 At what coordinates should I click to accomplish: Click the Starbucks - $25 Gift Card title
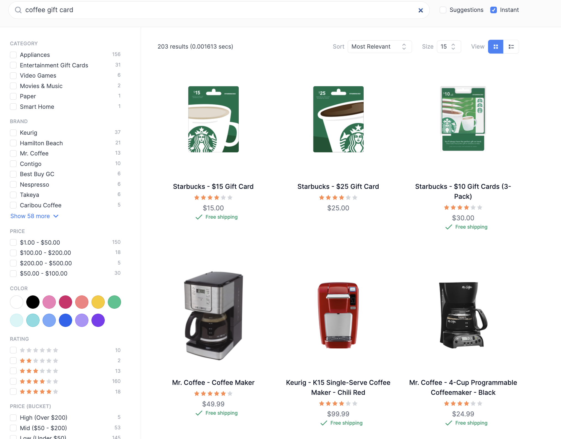click(338, 187)
